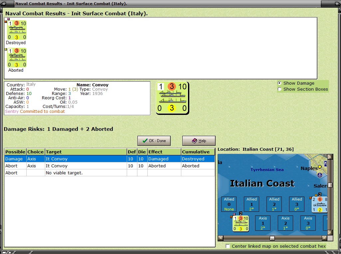Click the Cumulative column header
The width and height of the screenshot is (341, 254).
tap(198, 152)
